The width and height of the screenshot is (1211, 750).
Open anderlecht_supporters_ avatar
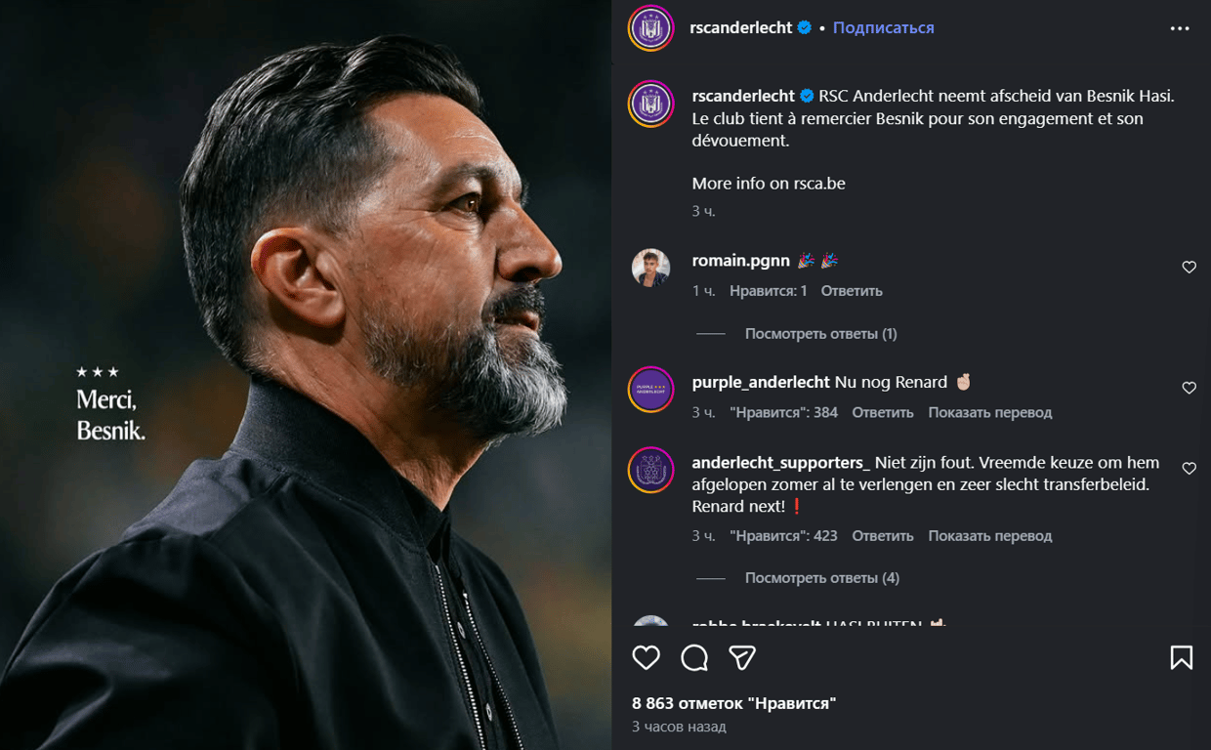coord(650,471)
